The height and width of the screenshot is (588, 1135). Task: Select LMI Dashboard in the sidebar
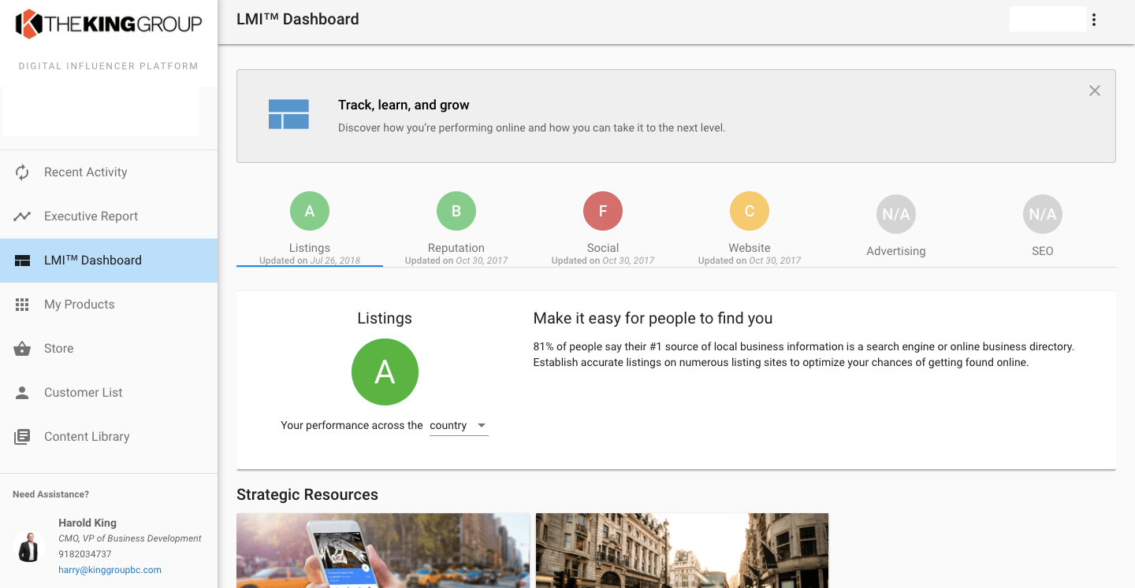pos(109,261)
